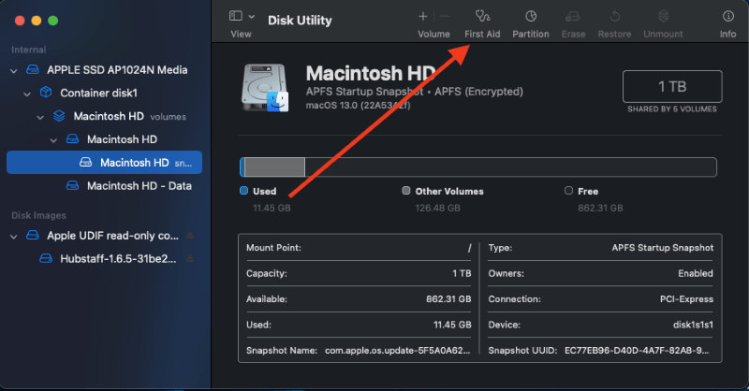This screenshot has width=749, height=391.
Task: Click the 'Macintosh HD' title heading
Action: coord(370,74)
